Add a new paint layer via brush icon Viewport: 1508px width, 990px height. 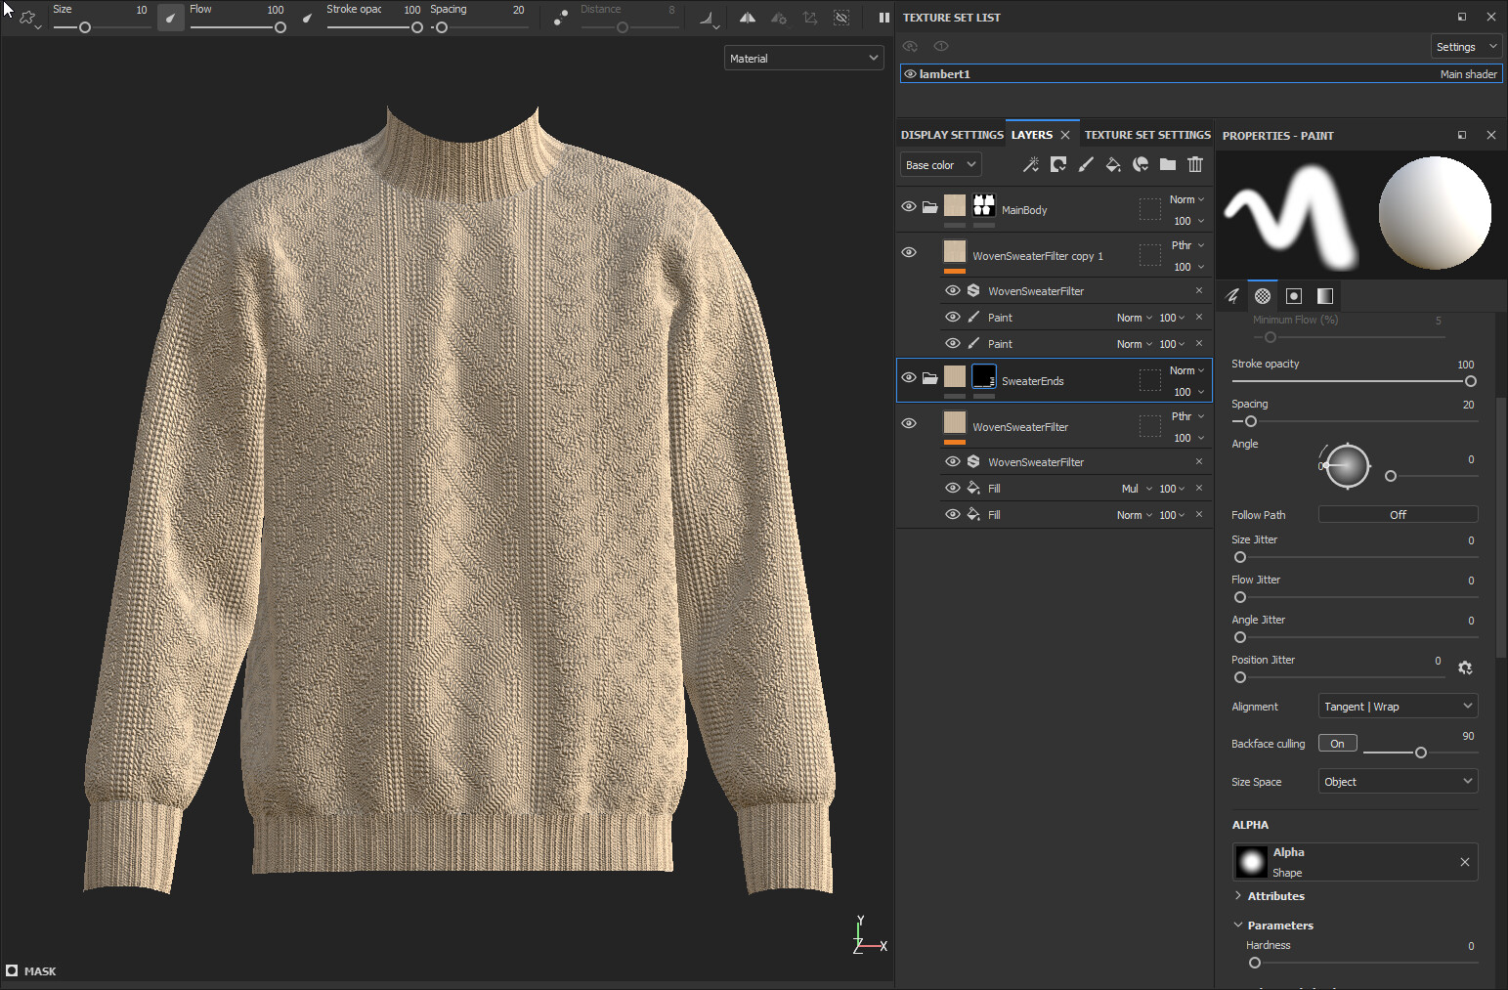click(x=1086, y=164)
